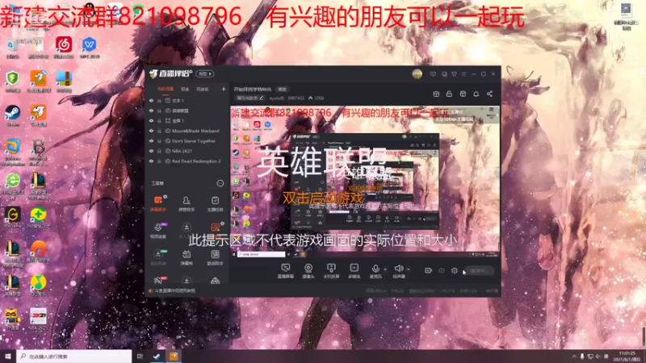This screenshot has width=646, height=363.
Task: Switch to the active orange scene tab
Action: (166, 89)
